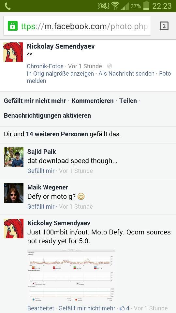This screenshot has height=313, width=176.
Task: Tap Teilen to share the photo
Action: [x=128, y=101]
